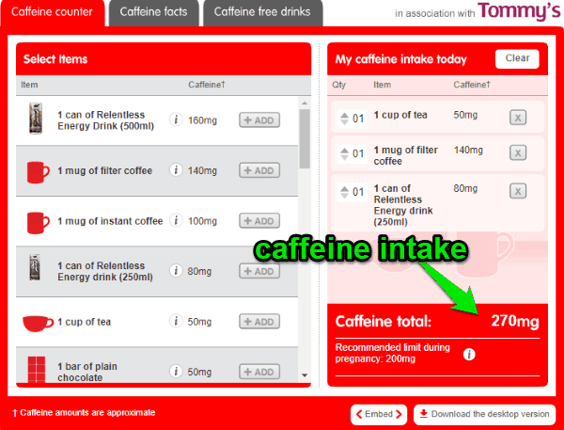Open info for Relentless Energy Drink (500ml)
Screen dimensions: 564x430
point(176,119)
